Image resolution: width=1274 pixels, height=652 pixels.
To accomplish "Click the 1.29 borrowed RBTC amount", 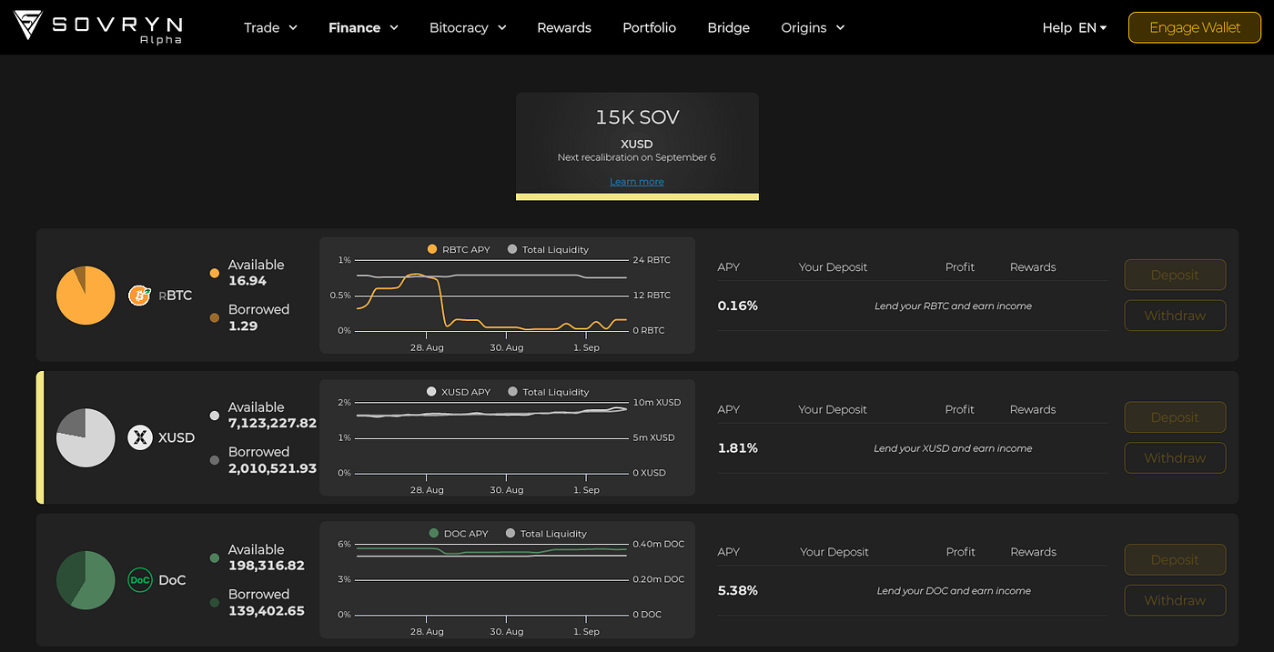I will click(x=243, y=326).
